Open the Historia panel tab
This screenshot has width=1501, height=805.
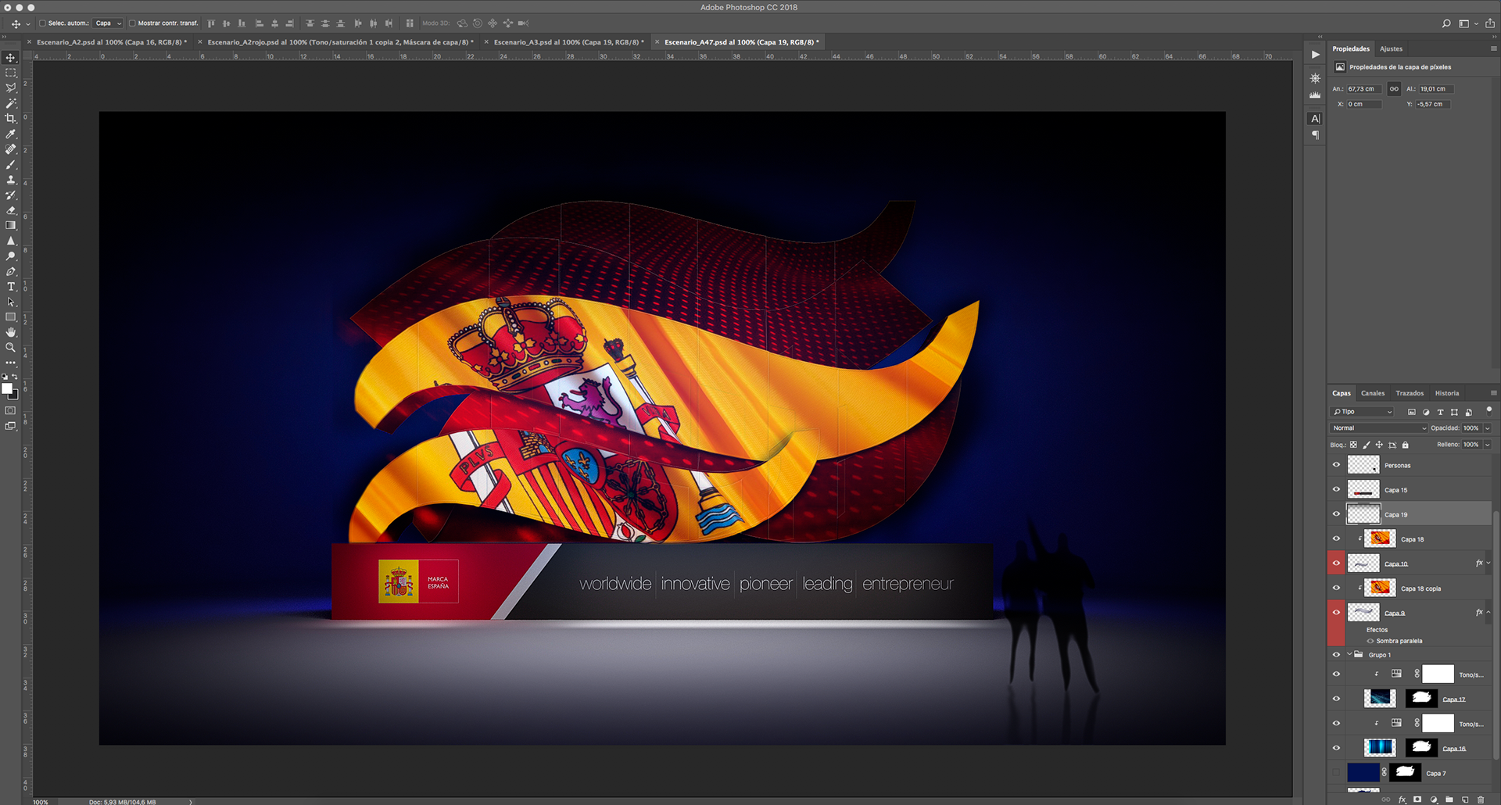point(1446,393)
